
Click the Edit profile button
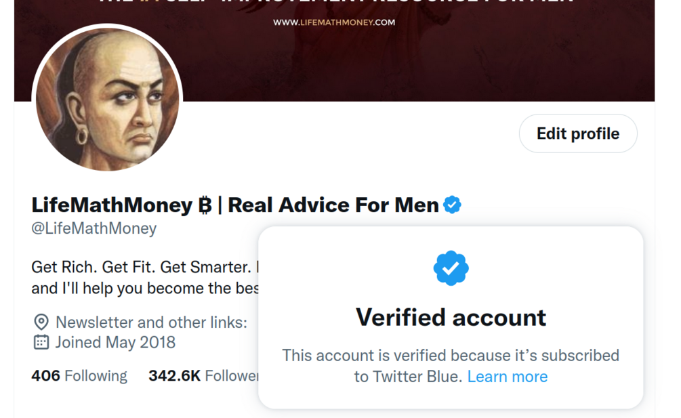(578, 133)
